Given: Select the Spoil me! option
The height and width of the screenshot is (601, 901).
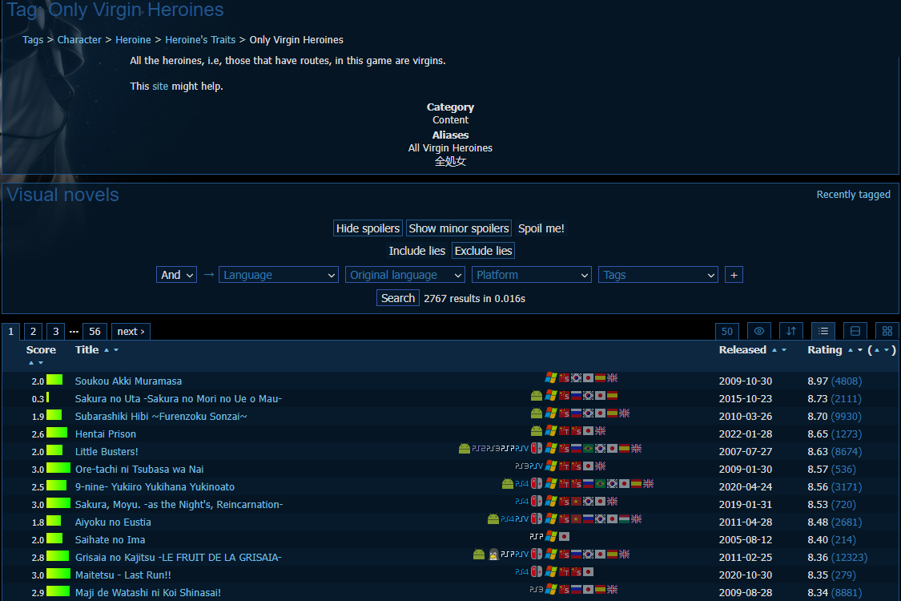Looking at the screenshot, I should [541, 228].
